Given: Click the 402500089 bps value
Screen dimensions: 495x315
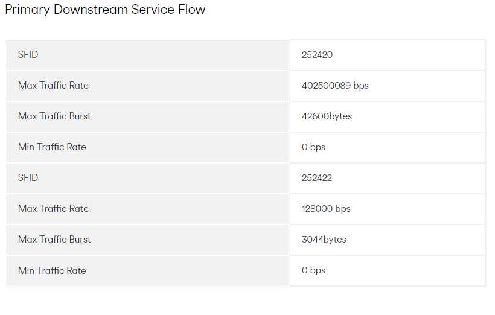Looking at the screenshot, I should tap(335, 86).
